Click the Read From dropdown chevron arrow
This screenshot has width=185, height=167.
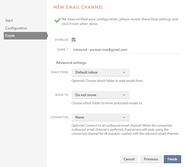(x=124, y=72)
